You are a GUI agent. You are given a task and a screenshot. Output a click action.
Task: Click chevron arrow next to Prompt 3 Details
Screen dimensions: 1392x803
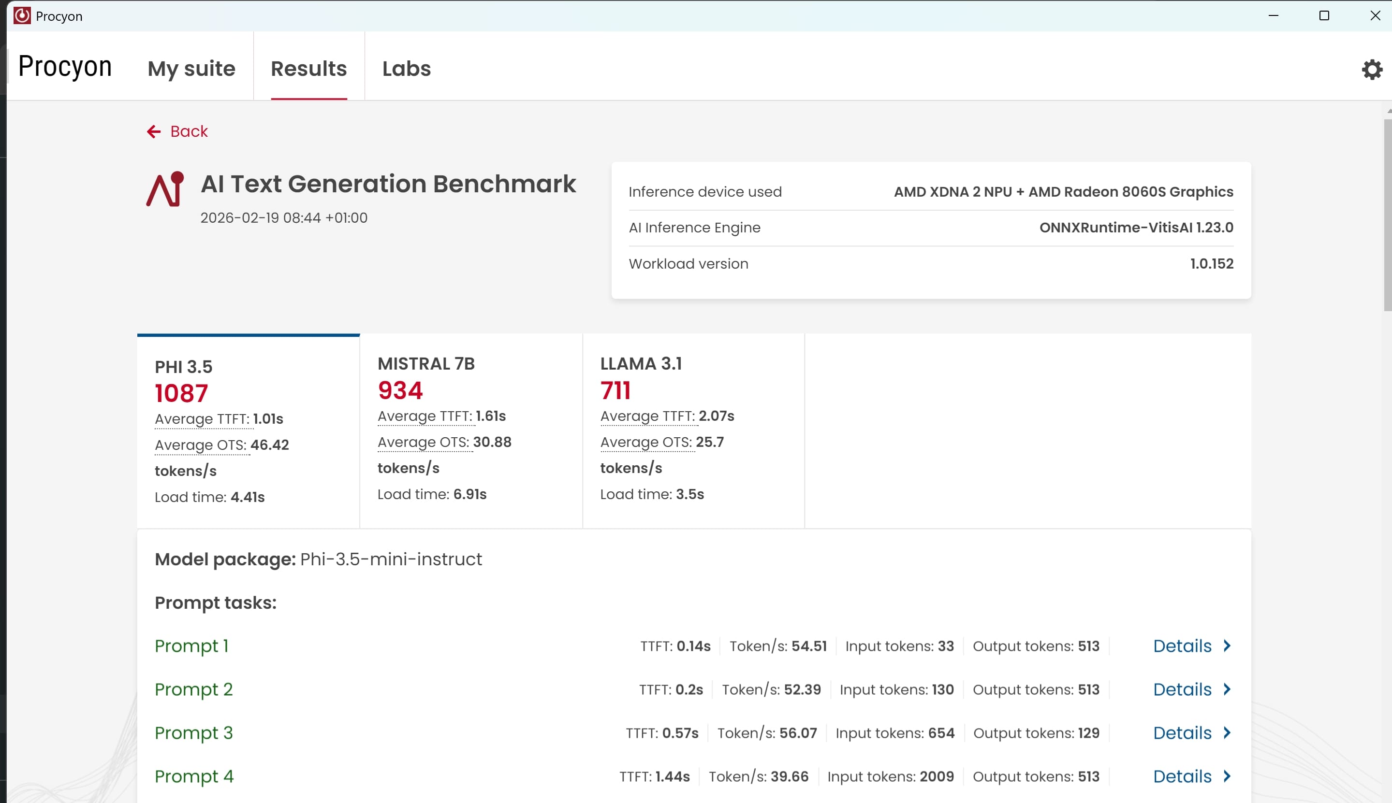point(1227,733)
